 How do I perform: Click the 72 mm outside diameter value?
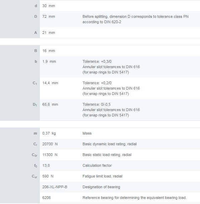coord(49,17)
